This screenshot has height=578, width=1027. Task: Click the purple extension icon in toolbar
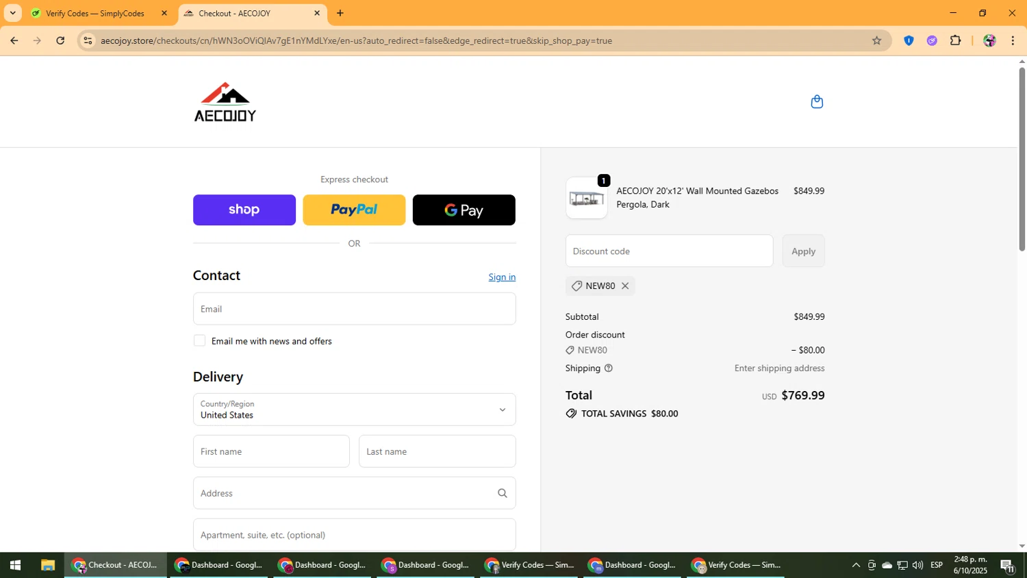click(932, 40)
